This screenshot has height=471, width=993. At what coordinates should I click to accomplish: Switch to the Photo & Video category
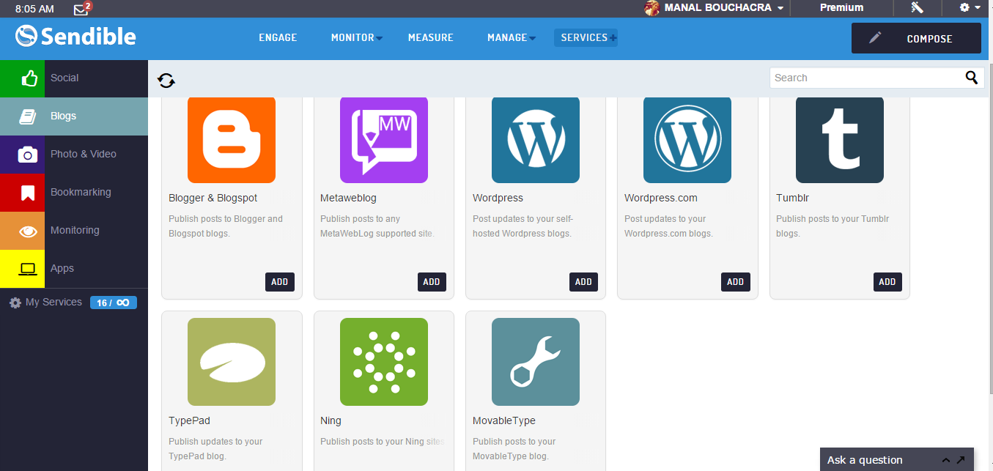84,154
